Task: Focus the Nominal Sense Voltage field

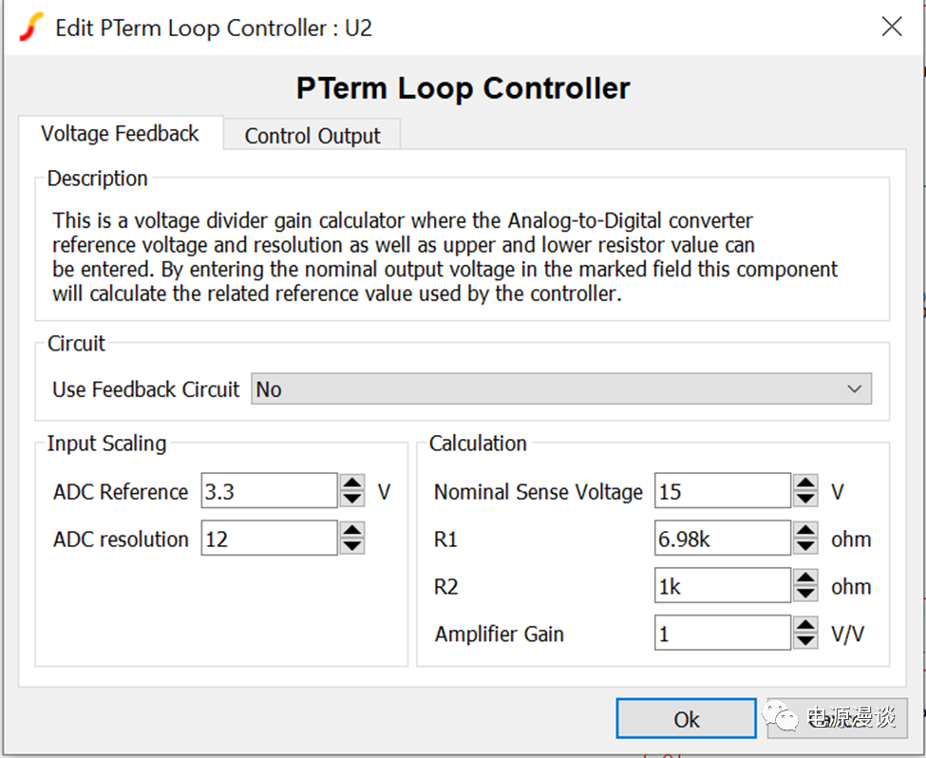Action: tap(722, 491)
